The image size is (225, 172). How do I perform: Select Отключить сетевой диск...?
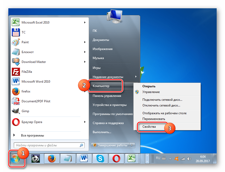click(161, 105)
